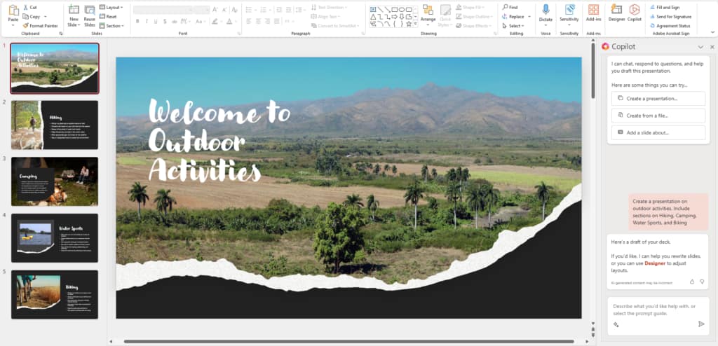Click the thumbs up icon on Copilot reply

pyautogui.click(x=692, y=282)
